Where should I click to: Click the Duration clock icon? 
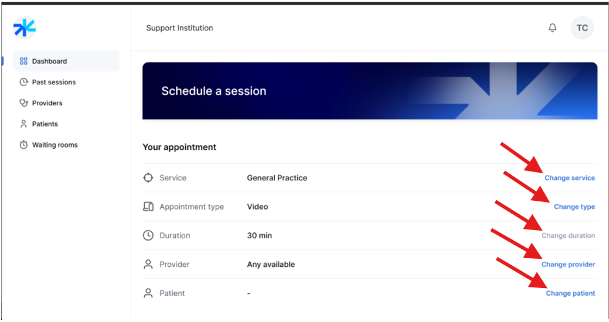[x=148, y=235]
